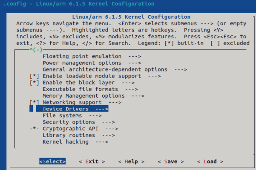Click the Exit button
This screenshot has width=256, height=170.
92,161
